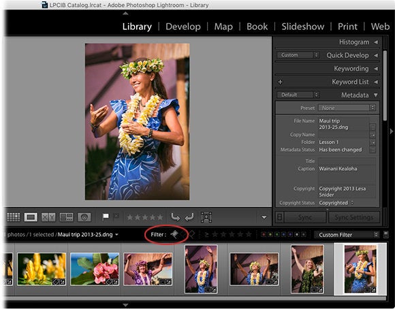Open Copyright Status Copyrighted dropdown

point(336,203)
